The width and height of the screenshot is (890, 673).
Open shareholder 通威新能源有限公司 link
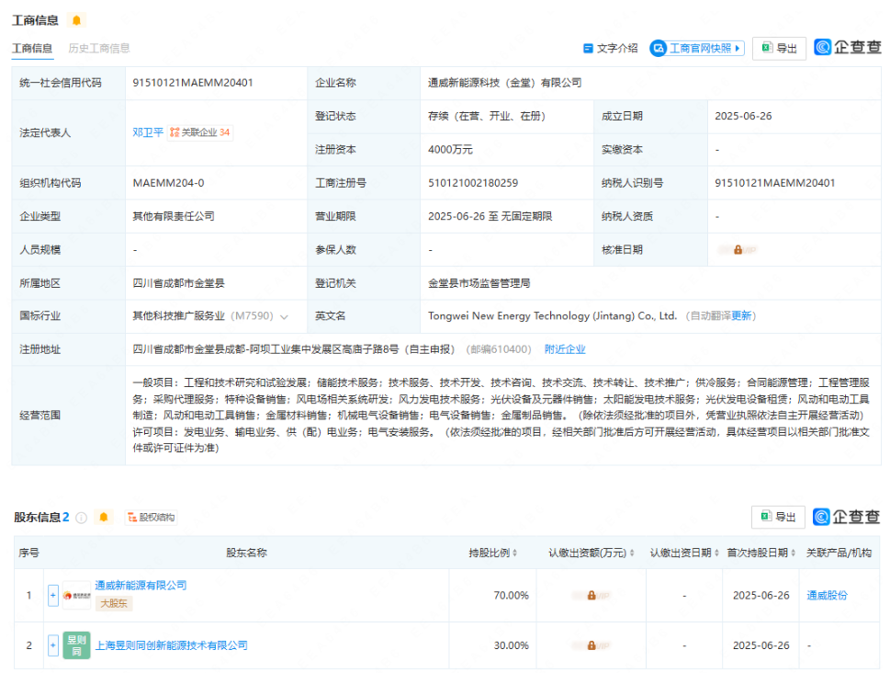coord(141,585)
